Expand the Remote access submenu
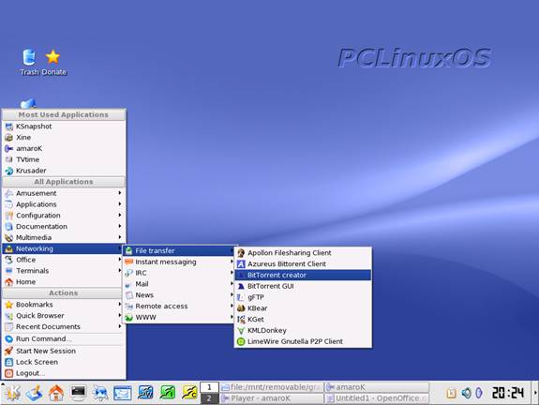 pos(179,306)
